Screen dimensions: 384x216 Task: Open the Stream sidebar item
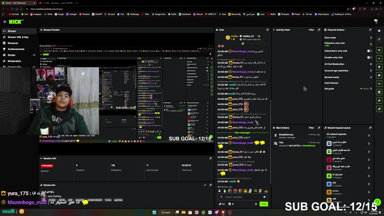(19, 31)
